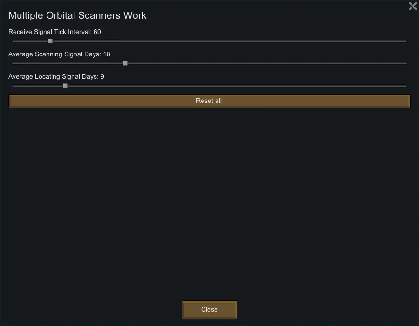Click the midpoint of the Locating Signal Days track
Screen dimensions: 419x326
point(209,86)
